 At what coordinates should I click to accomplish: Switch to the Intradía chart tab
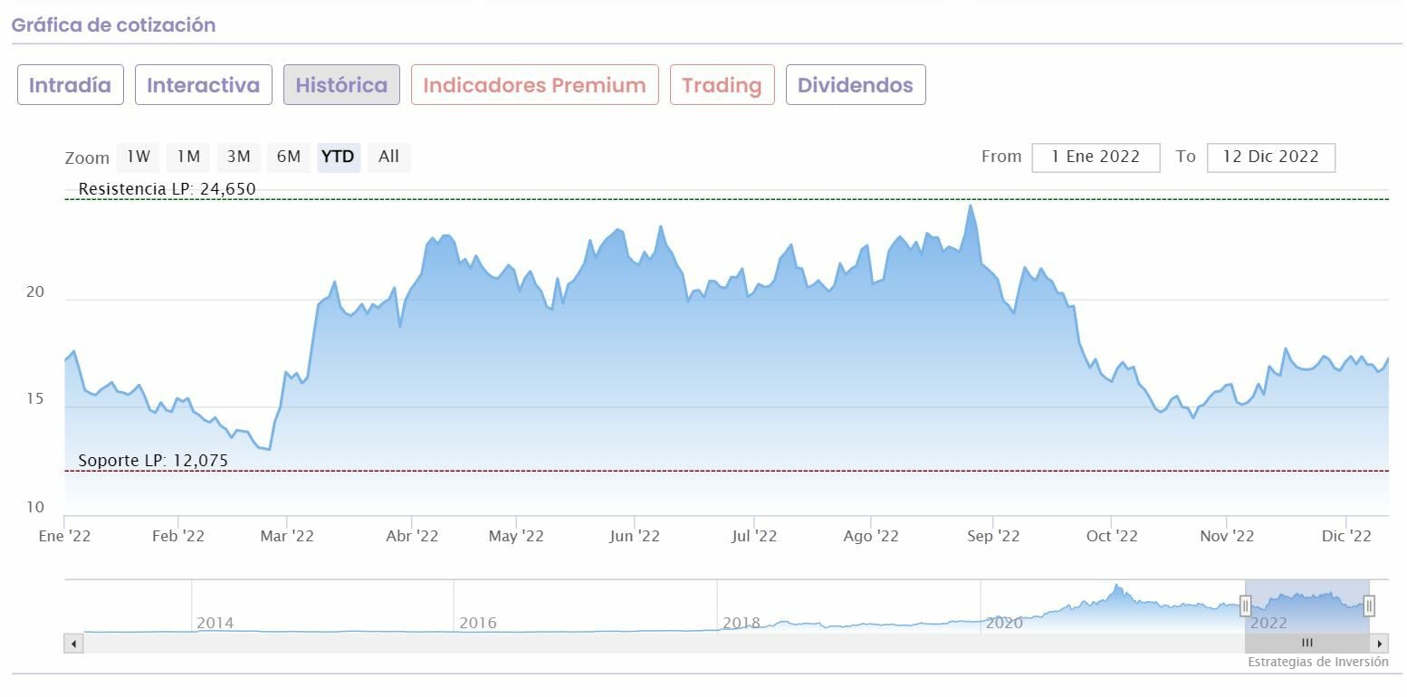pyautogui.click(x=70, y=85)
